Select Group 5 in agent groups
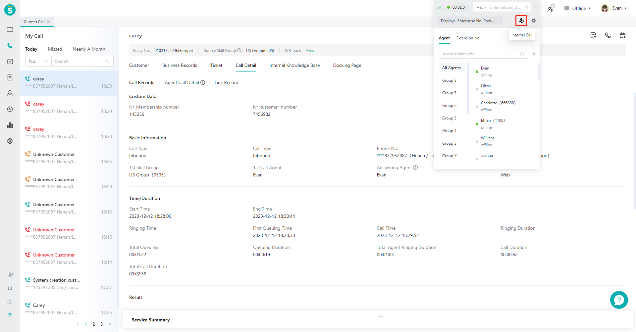This screenshot has height=332, width=636. tap(449, 118)
